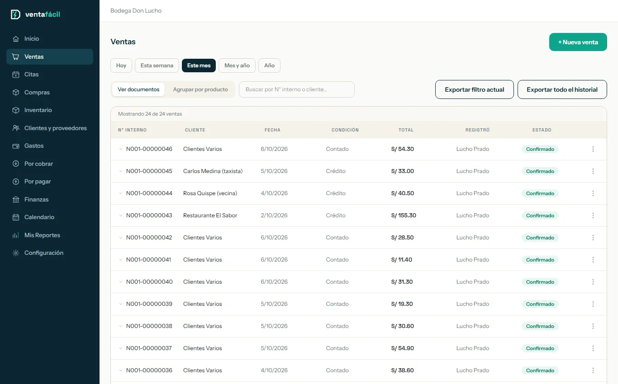618x384 pixels.
Task: Select the Este mes filter
Action: point(199,66)
